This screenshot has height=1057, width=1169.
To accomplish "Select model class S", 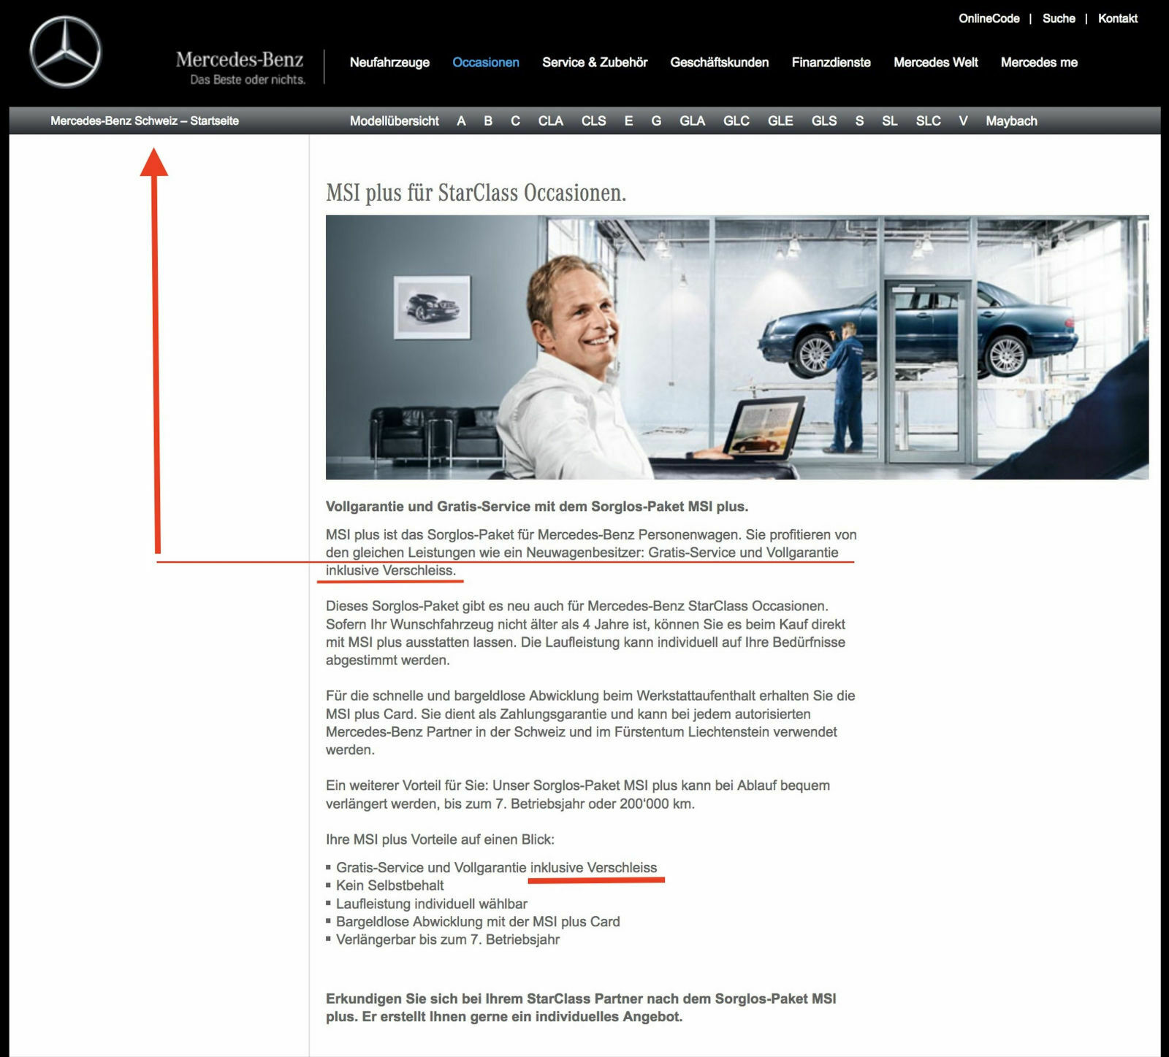I will coord(859,121).
